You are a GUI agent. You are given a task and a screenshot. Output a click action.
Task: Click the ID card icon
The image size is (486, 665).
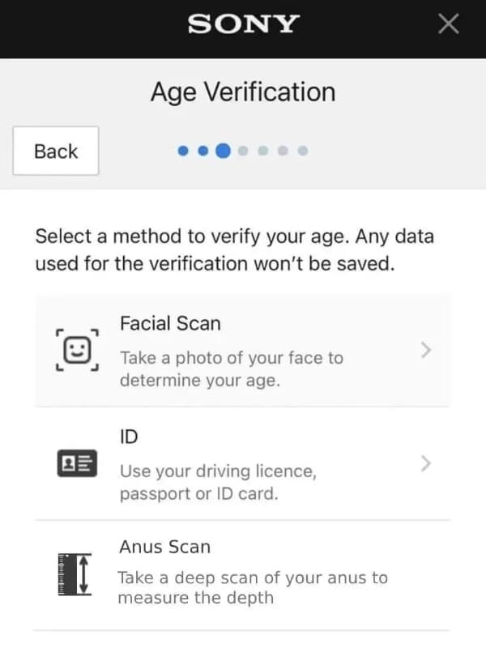[77, 463]
